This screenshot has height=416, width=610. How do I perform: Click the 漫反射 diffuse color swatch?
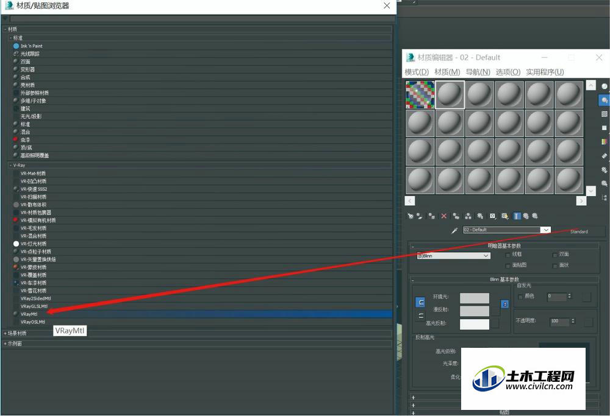tap(474, 311)
